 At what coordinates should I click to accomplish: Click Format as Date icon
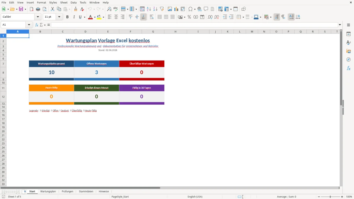click(x=202, y=17)
